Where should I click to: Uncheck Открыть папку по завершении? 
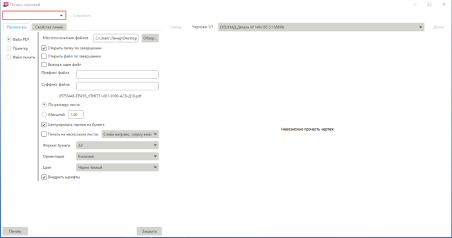coord(44,48)
